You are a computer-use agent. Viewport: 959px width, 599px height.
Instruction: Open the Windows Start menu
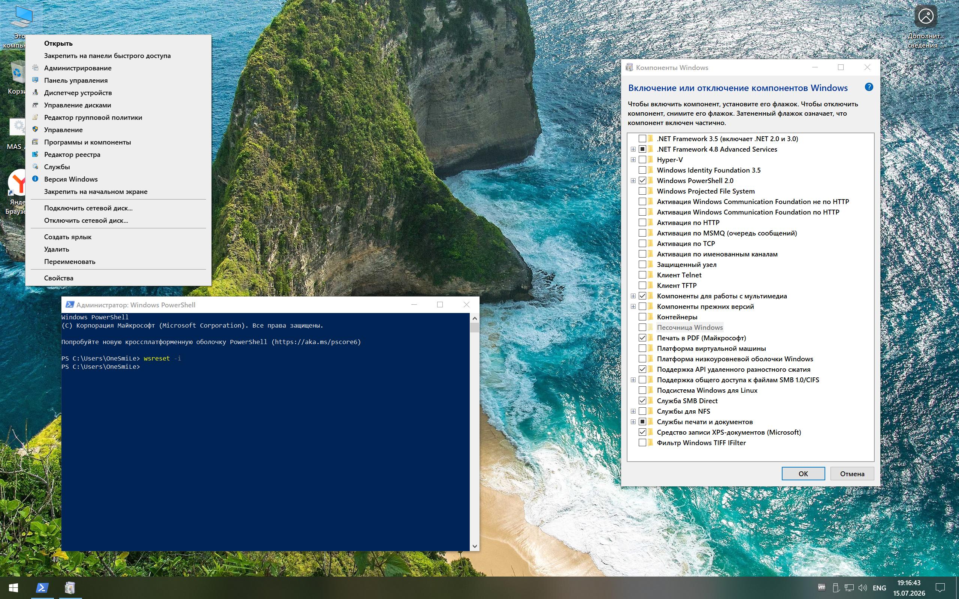point(14,588)
